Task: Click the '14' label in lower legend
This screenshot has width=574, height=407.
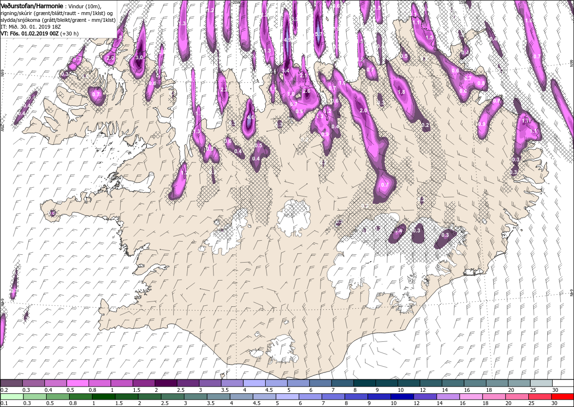Action: (440, 403)
